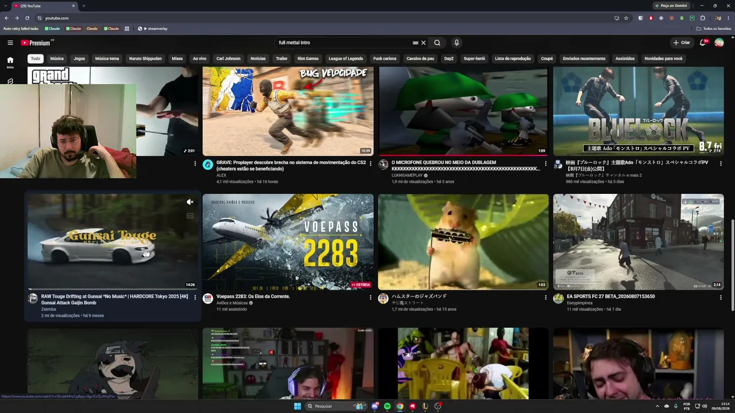Viewport: 735px width, 413px height.
Task: Open the RAW Touge Drifting at Gunsai title
Action: point(115,299)
